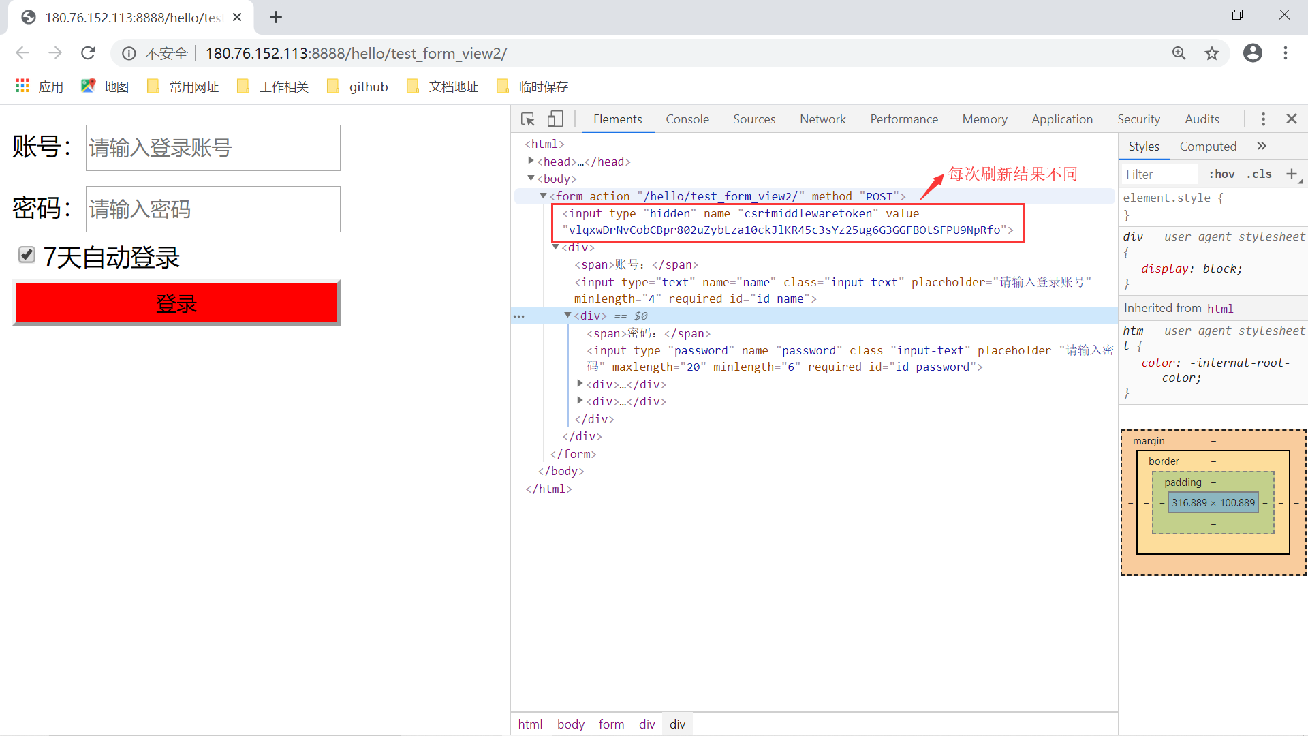
Task: Click the red 登录 login button
Action: [176, 303]
